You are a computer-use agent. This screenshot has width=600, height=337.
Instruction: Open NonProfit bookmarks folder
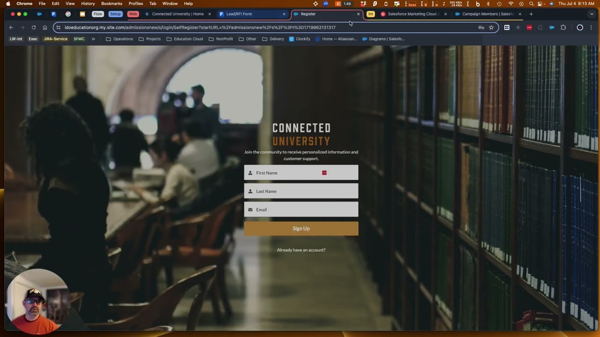(220, 39)
